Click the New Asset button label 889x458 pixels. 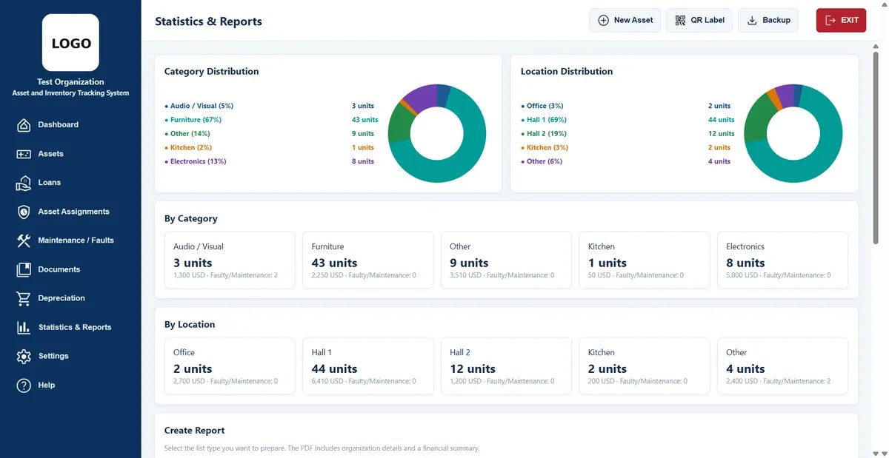point(633,21)
